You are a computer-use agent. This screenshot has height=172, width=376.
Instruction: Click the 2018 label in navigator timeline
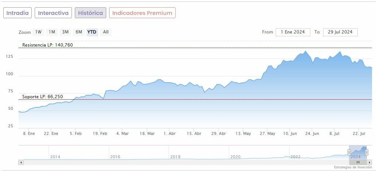[175, 157]
